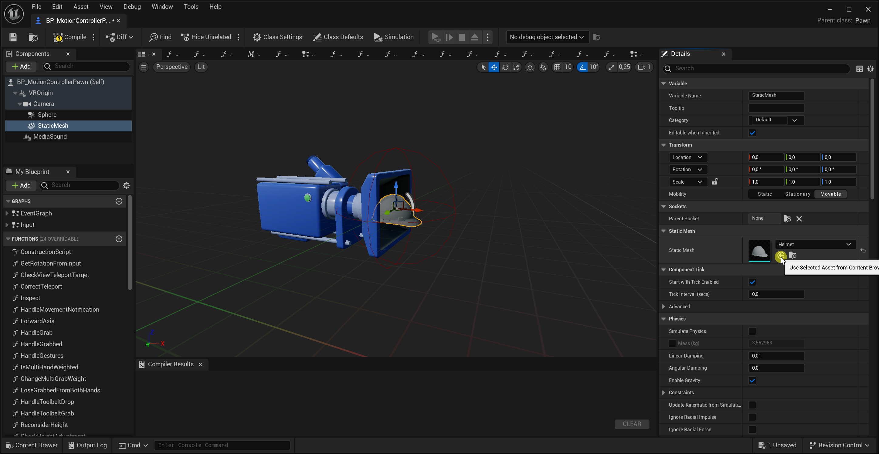Set Mobility to Static
The height and width of the screenshot is (454, 879).
764,194
